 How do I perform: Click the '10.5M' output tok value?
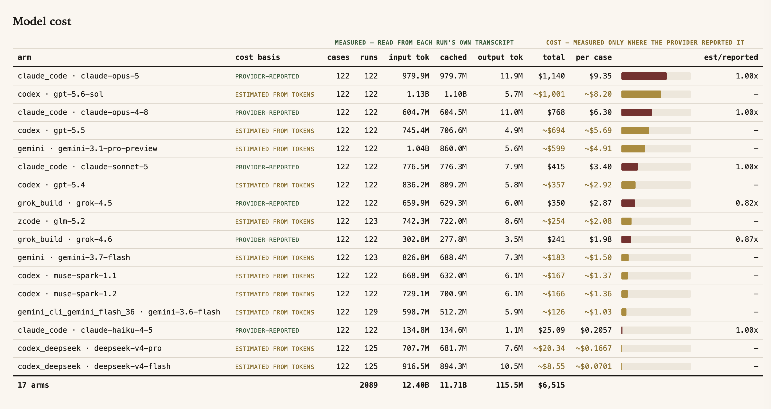[512, 367]
